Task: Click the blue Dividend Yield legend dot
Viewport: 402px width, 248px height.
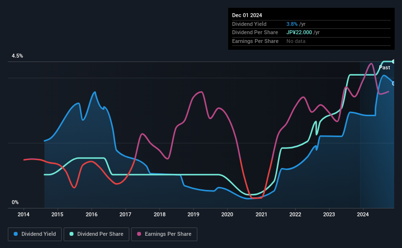Action: coord(16,234)
